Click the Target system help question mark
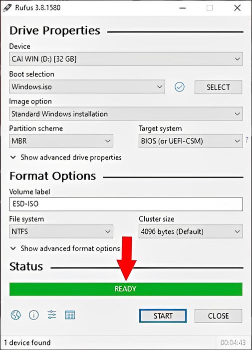This screenshot has height=350, width=252. (247, 140)
